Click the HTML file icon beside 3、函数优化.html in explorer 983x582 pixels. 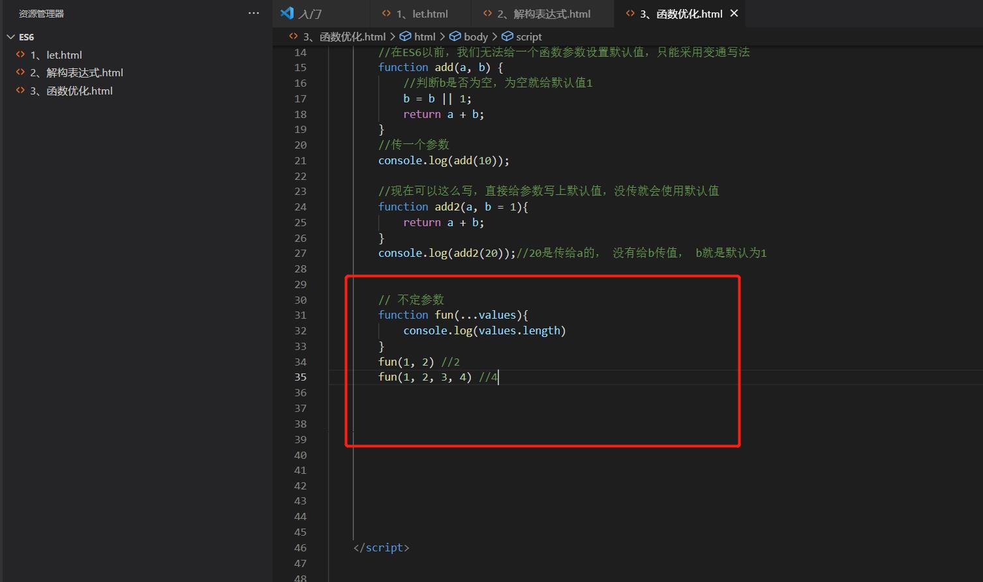pyautogui.click(x=20, y=91)
